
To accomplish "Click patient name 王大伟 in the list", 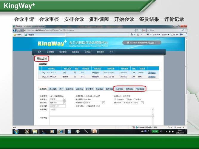I will [x=65, y=77].
